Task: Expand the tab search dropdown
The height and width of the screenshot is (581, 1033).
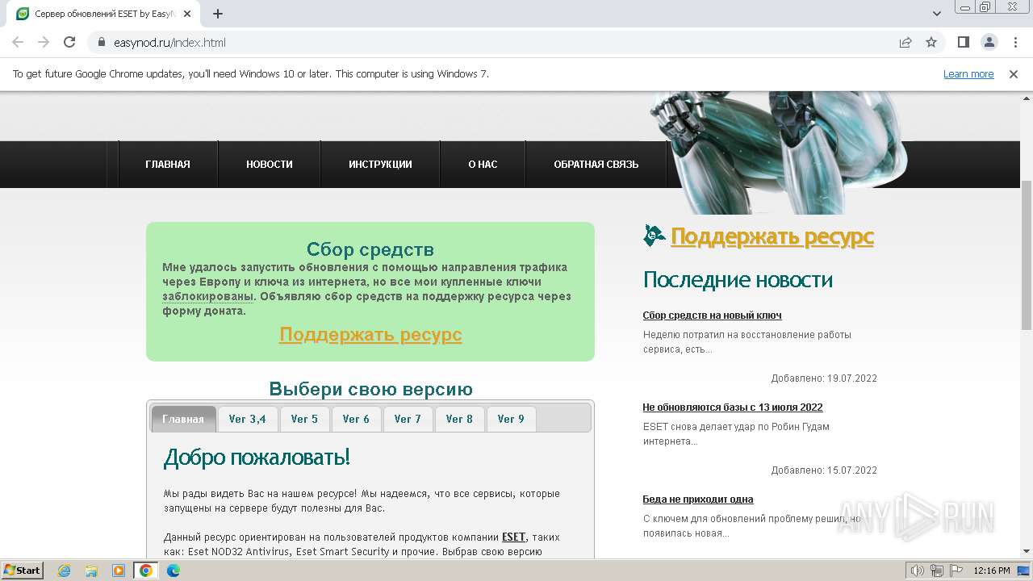Action: (x=937, y=14)
